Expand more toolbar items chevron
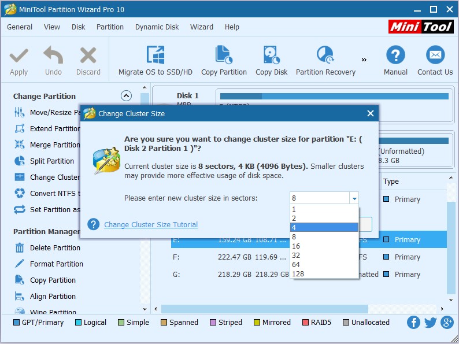Image resolution: width=459 pixels, height=344 pixels. pos(364,60)
